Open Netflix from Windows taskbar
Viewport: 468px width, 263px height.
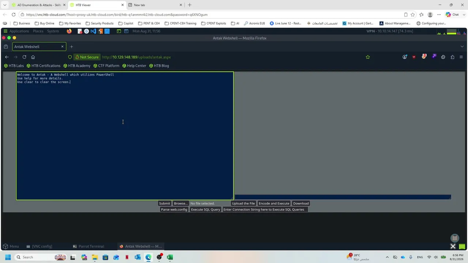(127, 257)
